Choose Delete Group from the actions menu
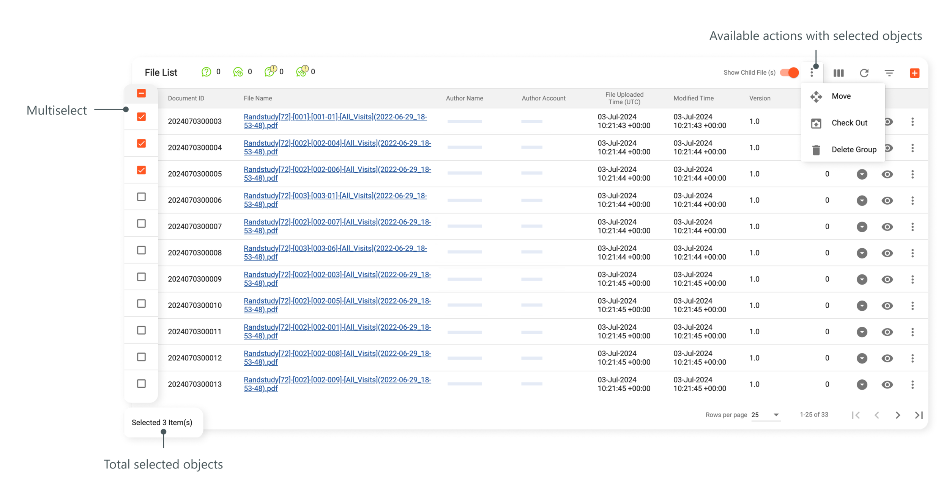Image resolution: width=949 pixels, height=498 pixels. point(843,150)
